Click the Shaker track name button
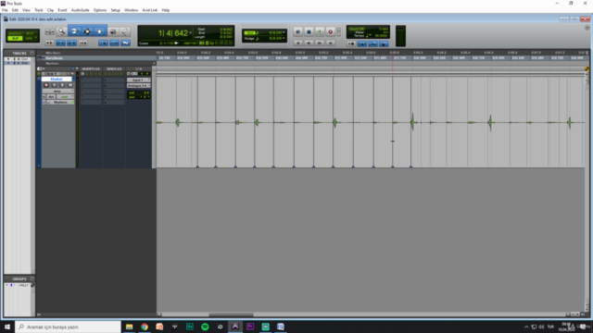Image resolution: width=593 pixels, height=333 pixels. pos(57,80)
